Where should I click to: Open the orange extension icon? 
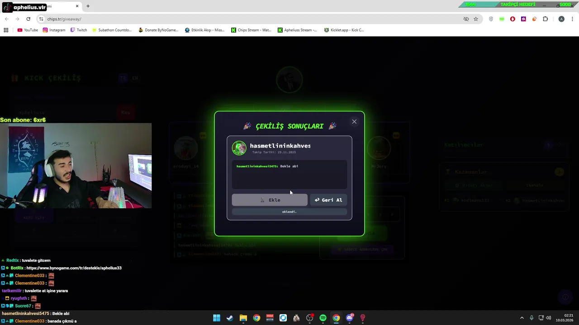(534, 19)
